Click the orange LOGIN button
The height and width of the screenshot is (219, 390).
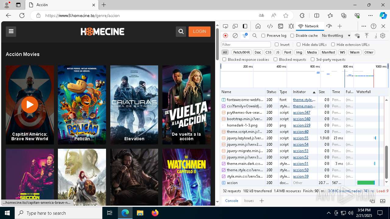click(x=200, y=31)
